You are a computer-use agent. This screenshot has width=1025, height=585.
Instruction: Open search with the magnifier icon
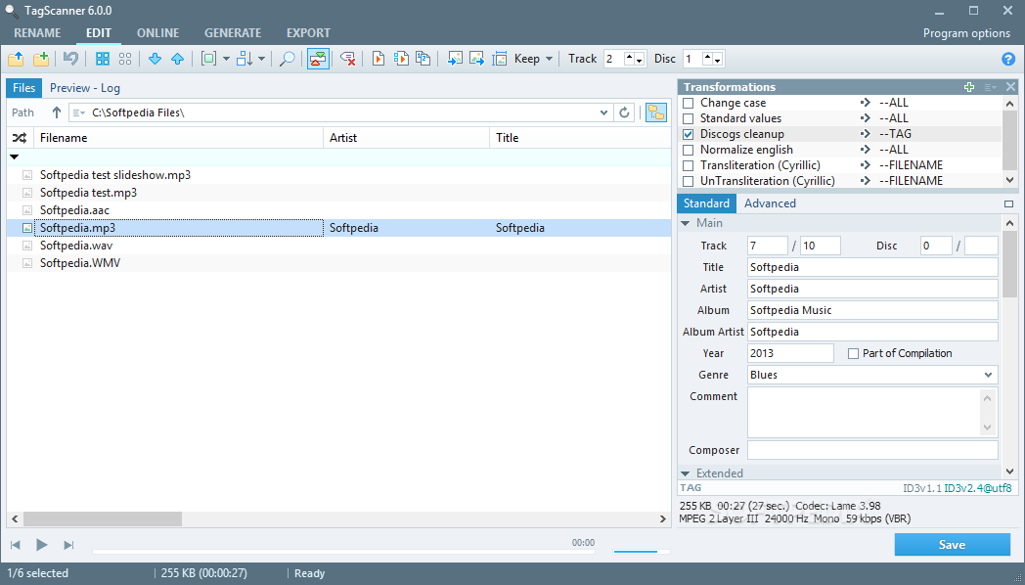pyautogui.click(x=287, y=59)
